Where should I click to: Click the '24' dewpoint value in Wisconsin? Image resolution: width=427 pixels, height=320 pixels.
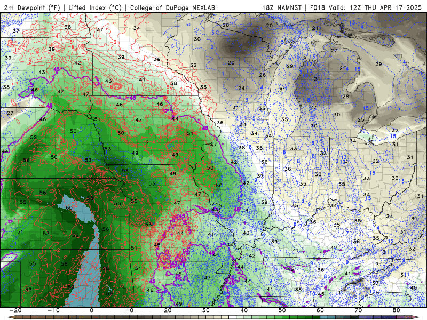(241, 88)
